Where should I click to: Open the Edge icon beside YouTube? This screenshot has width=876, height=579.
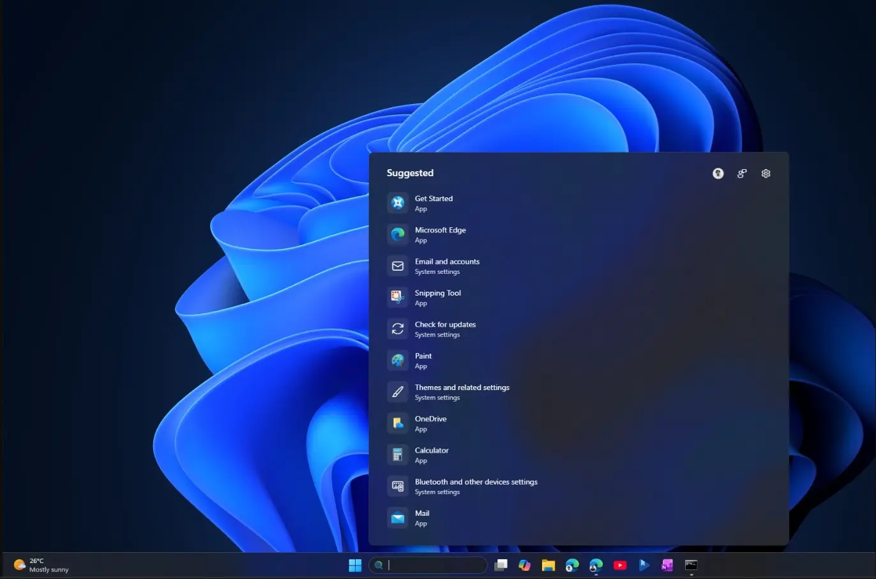pos(596,565)
